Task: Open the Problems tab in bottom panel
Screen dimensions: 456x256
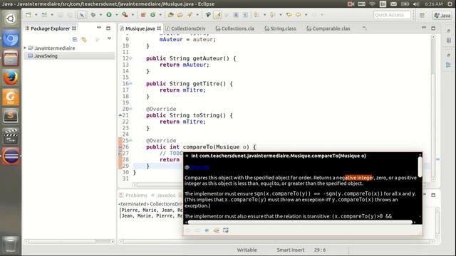Action: coord(133,196)
